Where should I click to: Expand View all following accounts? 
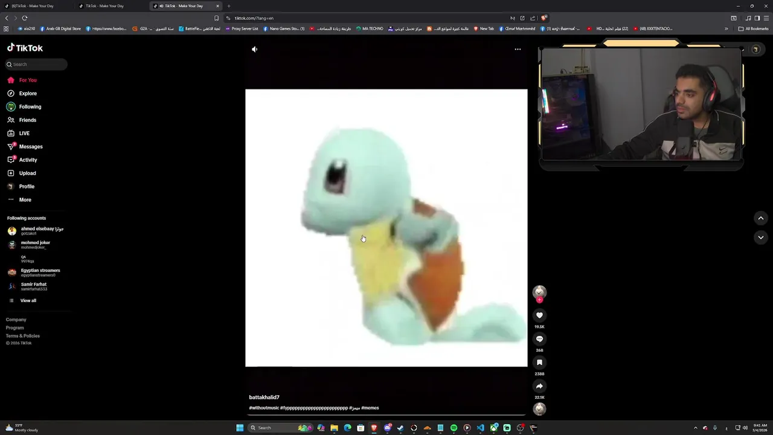tap(22, 300)
